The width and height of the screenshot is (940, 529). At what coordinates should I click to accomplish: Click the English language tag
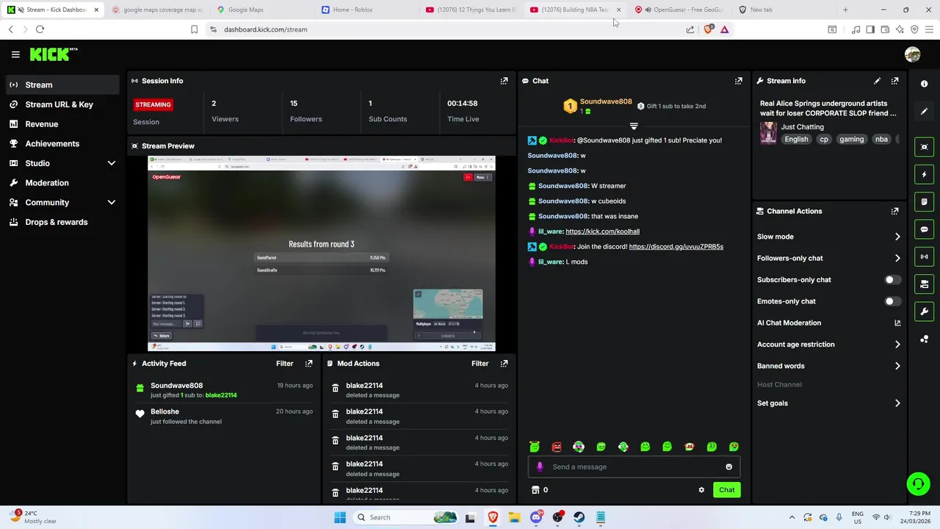[796, 140]
